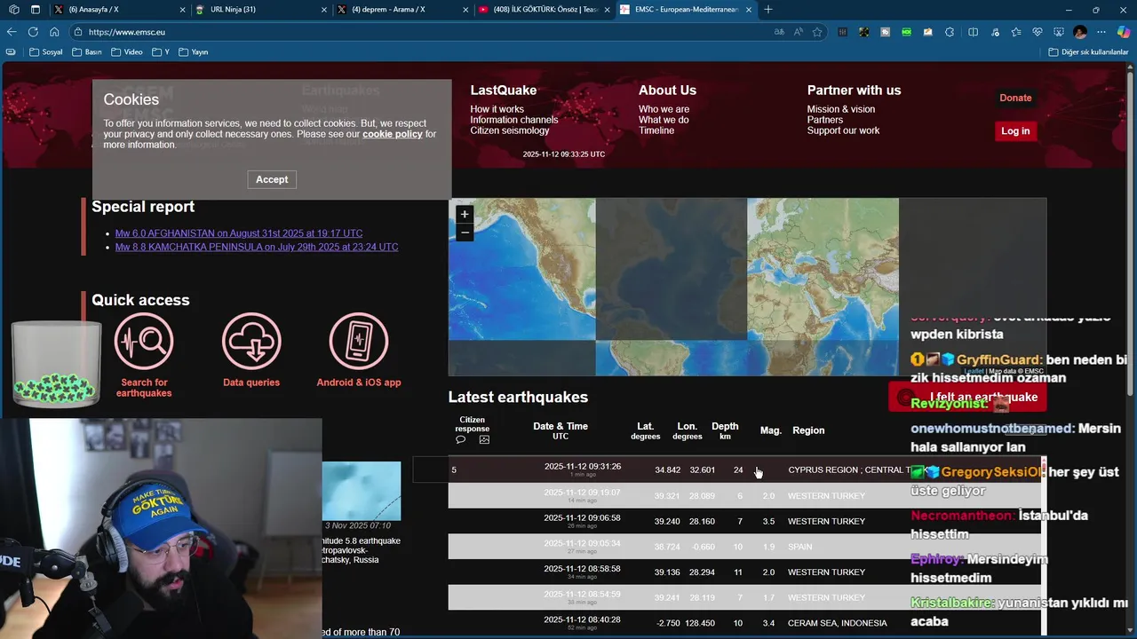Image resolution: width=1137 pixels, height=639 pixels.
Task: Open the Android & iOS app icon
Action: [359, 341]
